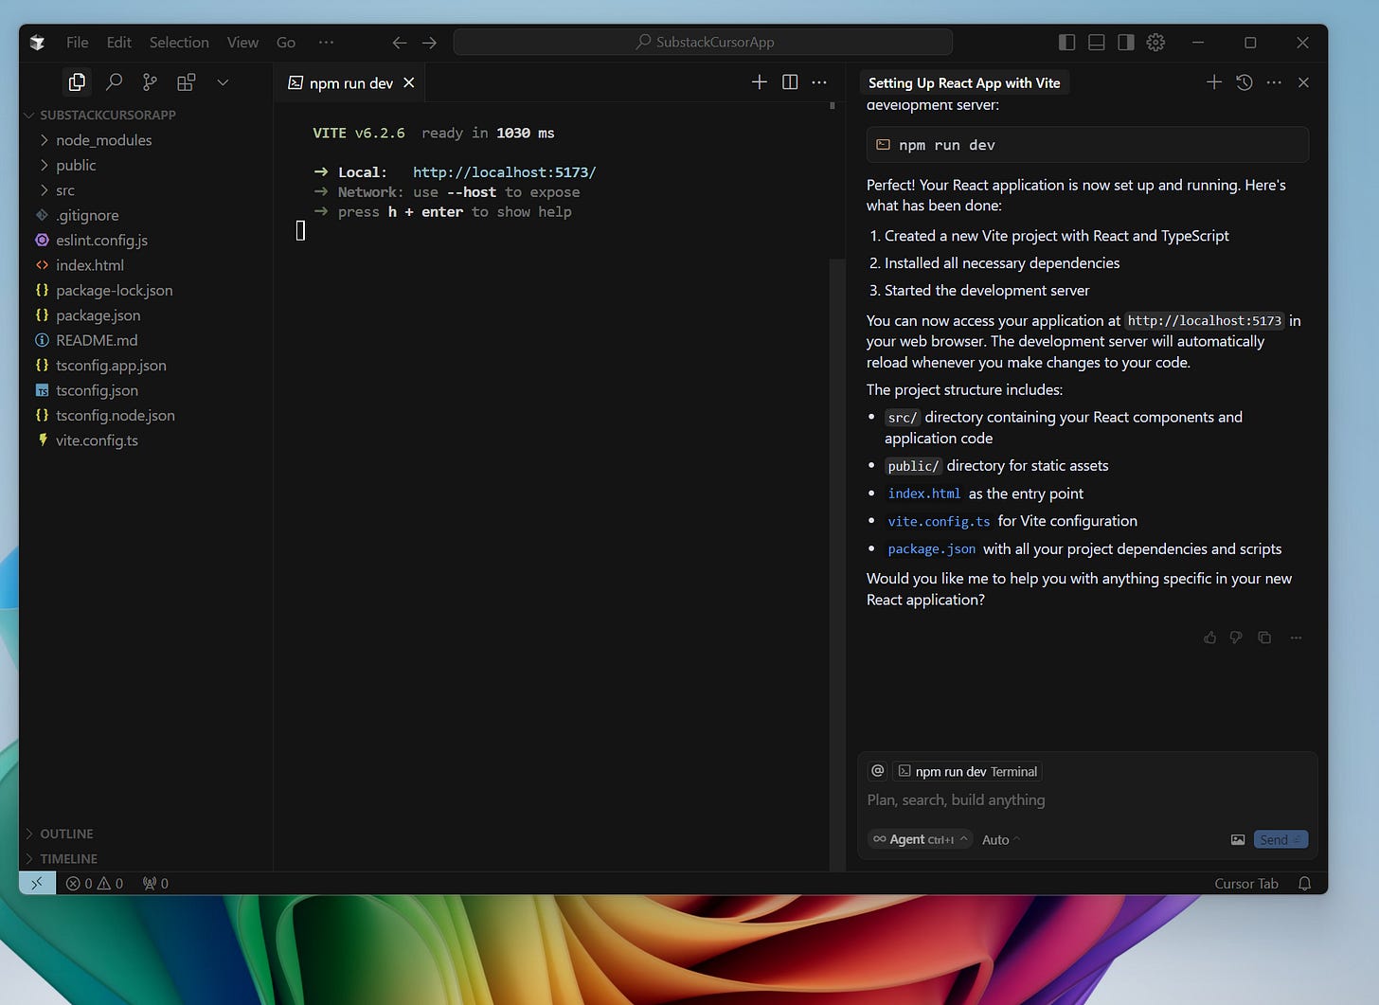
Task: Show overflow menu items in the menu bar
Action: [x=326, y=43]
